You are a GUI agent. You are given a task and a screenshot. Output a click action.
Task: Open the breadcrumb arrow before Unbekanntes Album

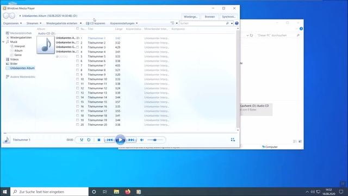click(20, 16)
